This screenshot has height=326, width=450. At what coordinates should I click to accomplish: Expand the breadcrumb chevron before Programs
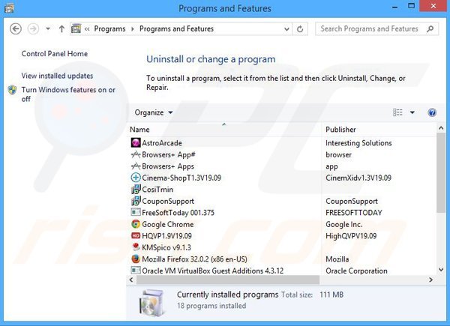pyautogui.click(x=87, y=29)
